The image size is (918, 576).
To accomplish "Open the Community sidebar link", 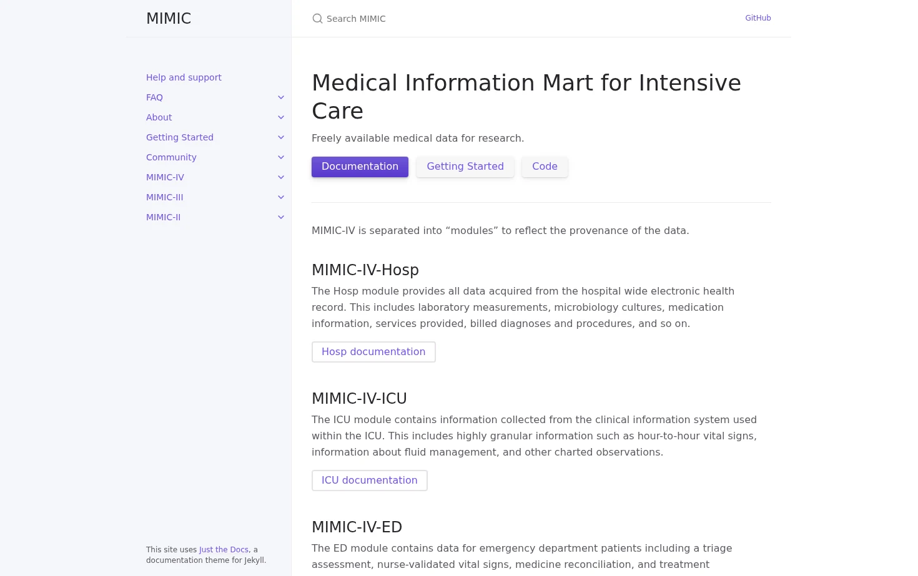I will tap(171, 157).
